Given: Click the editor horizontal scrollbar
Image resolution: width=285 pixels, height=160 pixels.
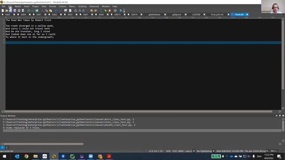Looking at the screenshot, I should (138, 112).
